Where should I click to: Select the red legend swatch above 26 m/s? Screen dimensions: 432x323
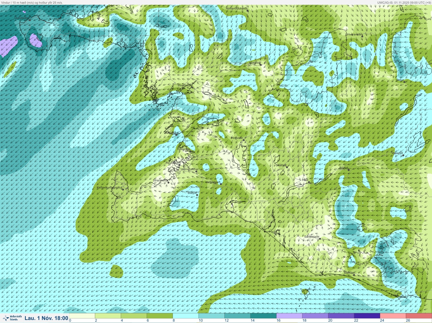point(418,316)
